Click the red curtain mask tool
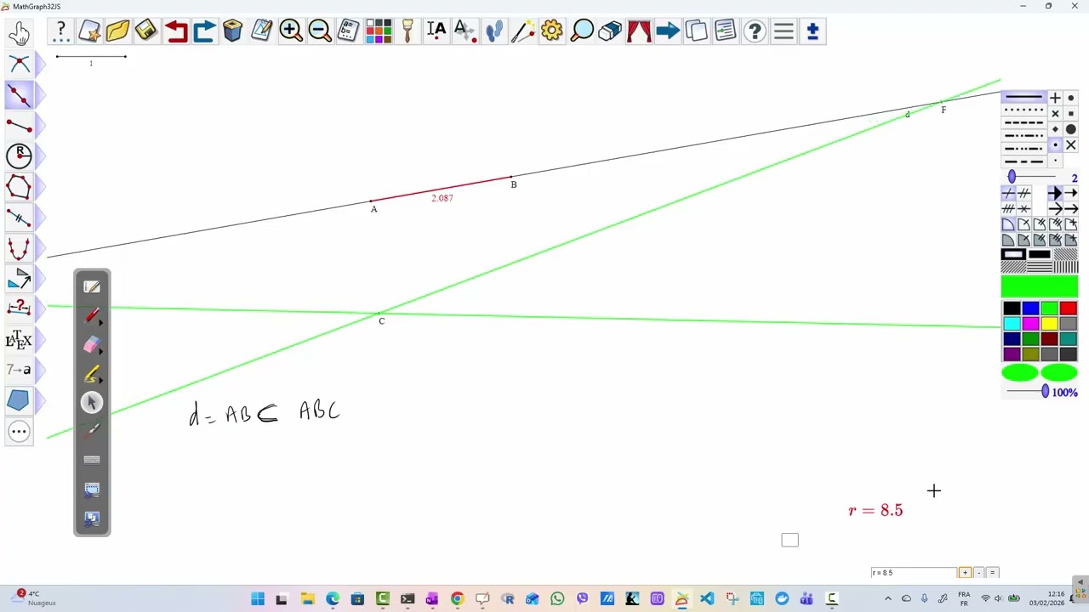The image size is (1089, 612). [639, 31]
